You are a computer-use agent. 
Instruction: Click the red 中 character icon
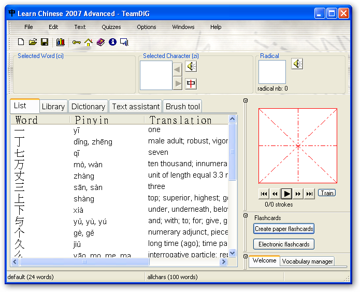pos(191,83)
